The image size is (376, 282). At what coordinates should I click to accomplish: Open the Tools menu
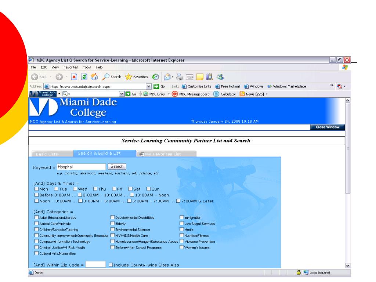coord(87,68)
